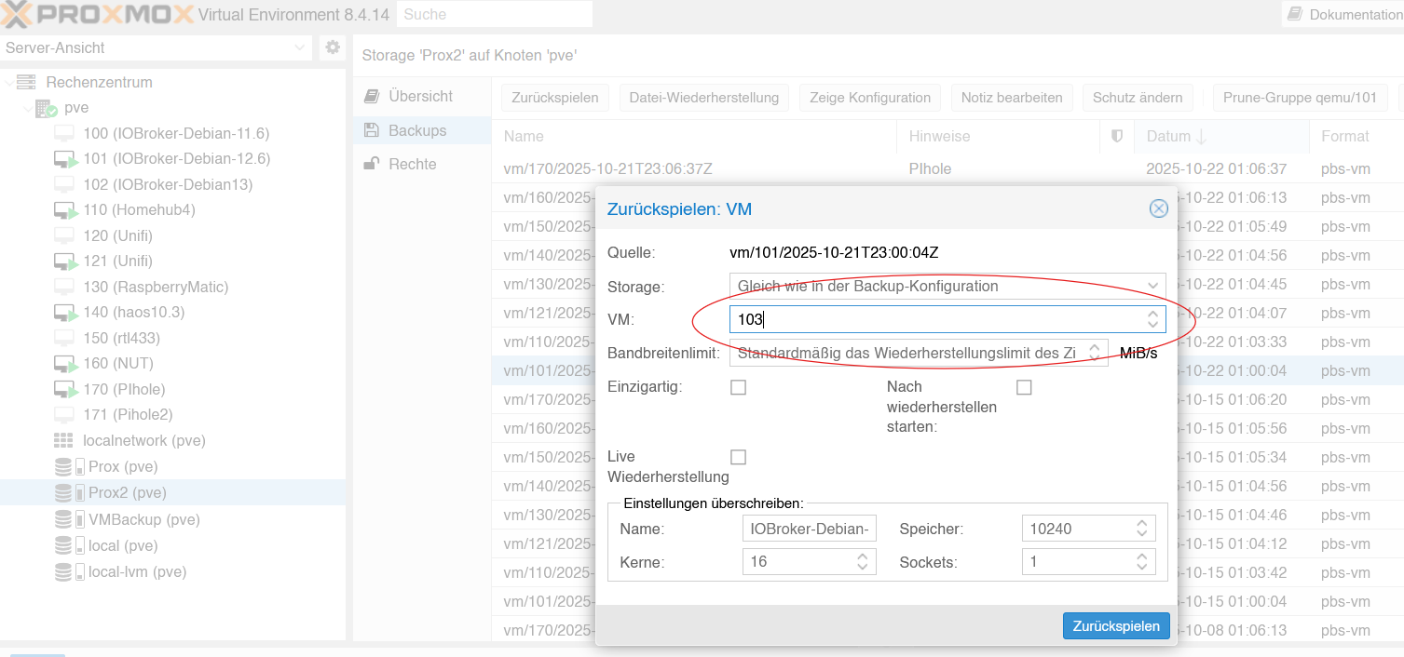Confirm with the blue Zurückspielen button
The height and width of the screenshot is (657, 1404).
(x=1116, y=625)
